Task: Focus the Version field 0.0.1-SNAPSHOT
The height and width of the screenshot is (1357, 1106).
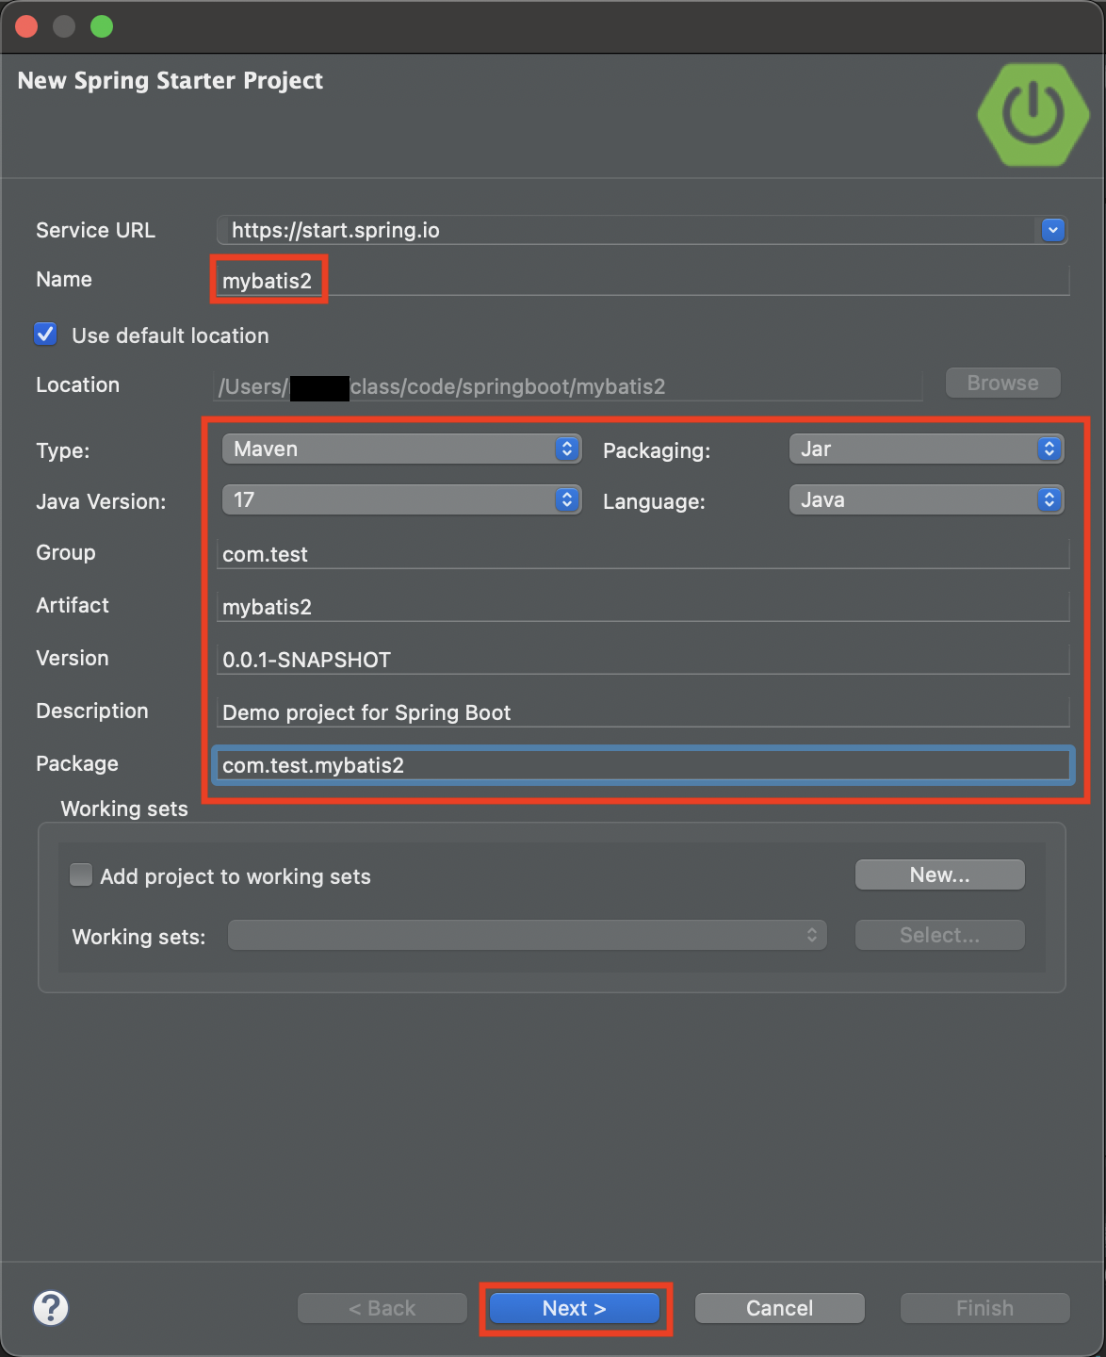Action: 642,660
